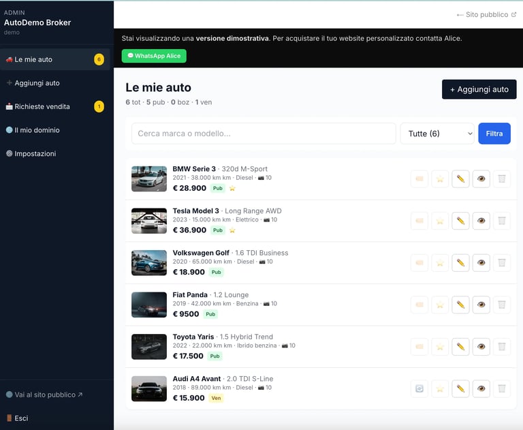The width and height of the screenshot is (523, 430).
Task: Click the BMW Serie 3 car thumbnail
Action: coord(149,179)
